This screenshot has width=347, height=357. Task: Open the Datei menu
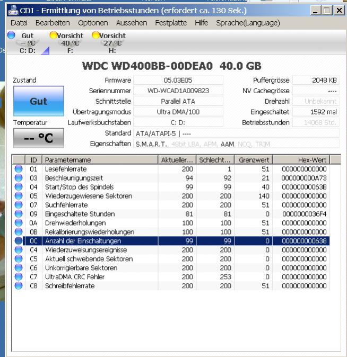coord(19,23)
